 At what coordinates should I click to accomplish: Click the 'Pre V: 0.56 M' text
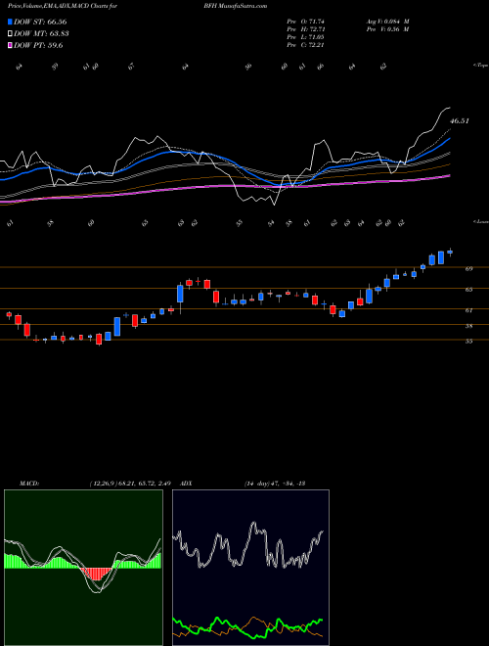tap(387, 29)
